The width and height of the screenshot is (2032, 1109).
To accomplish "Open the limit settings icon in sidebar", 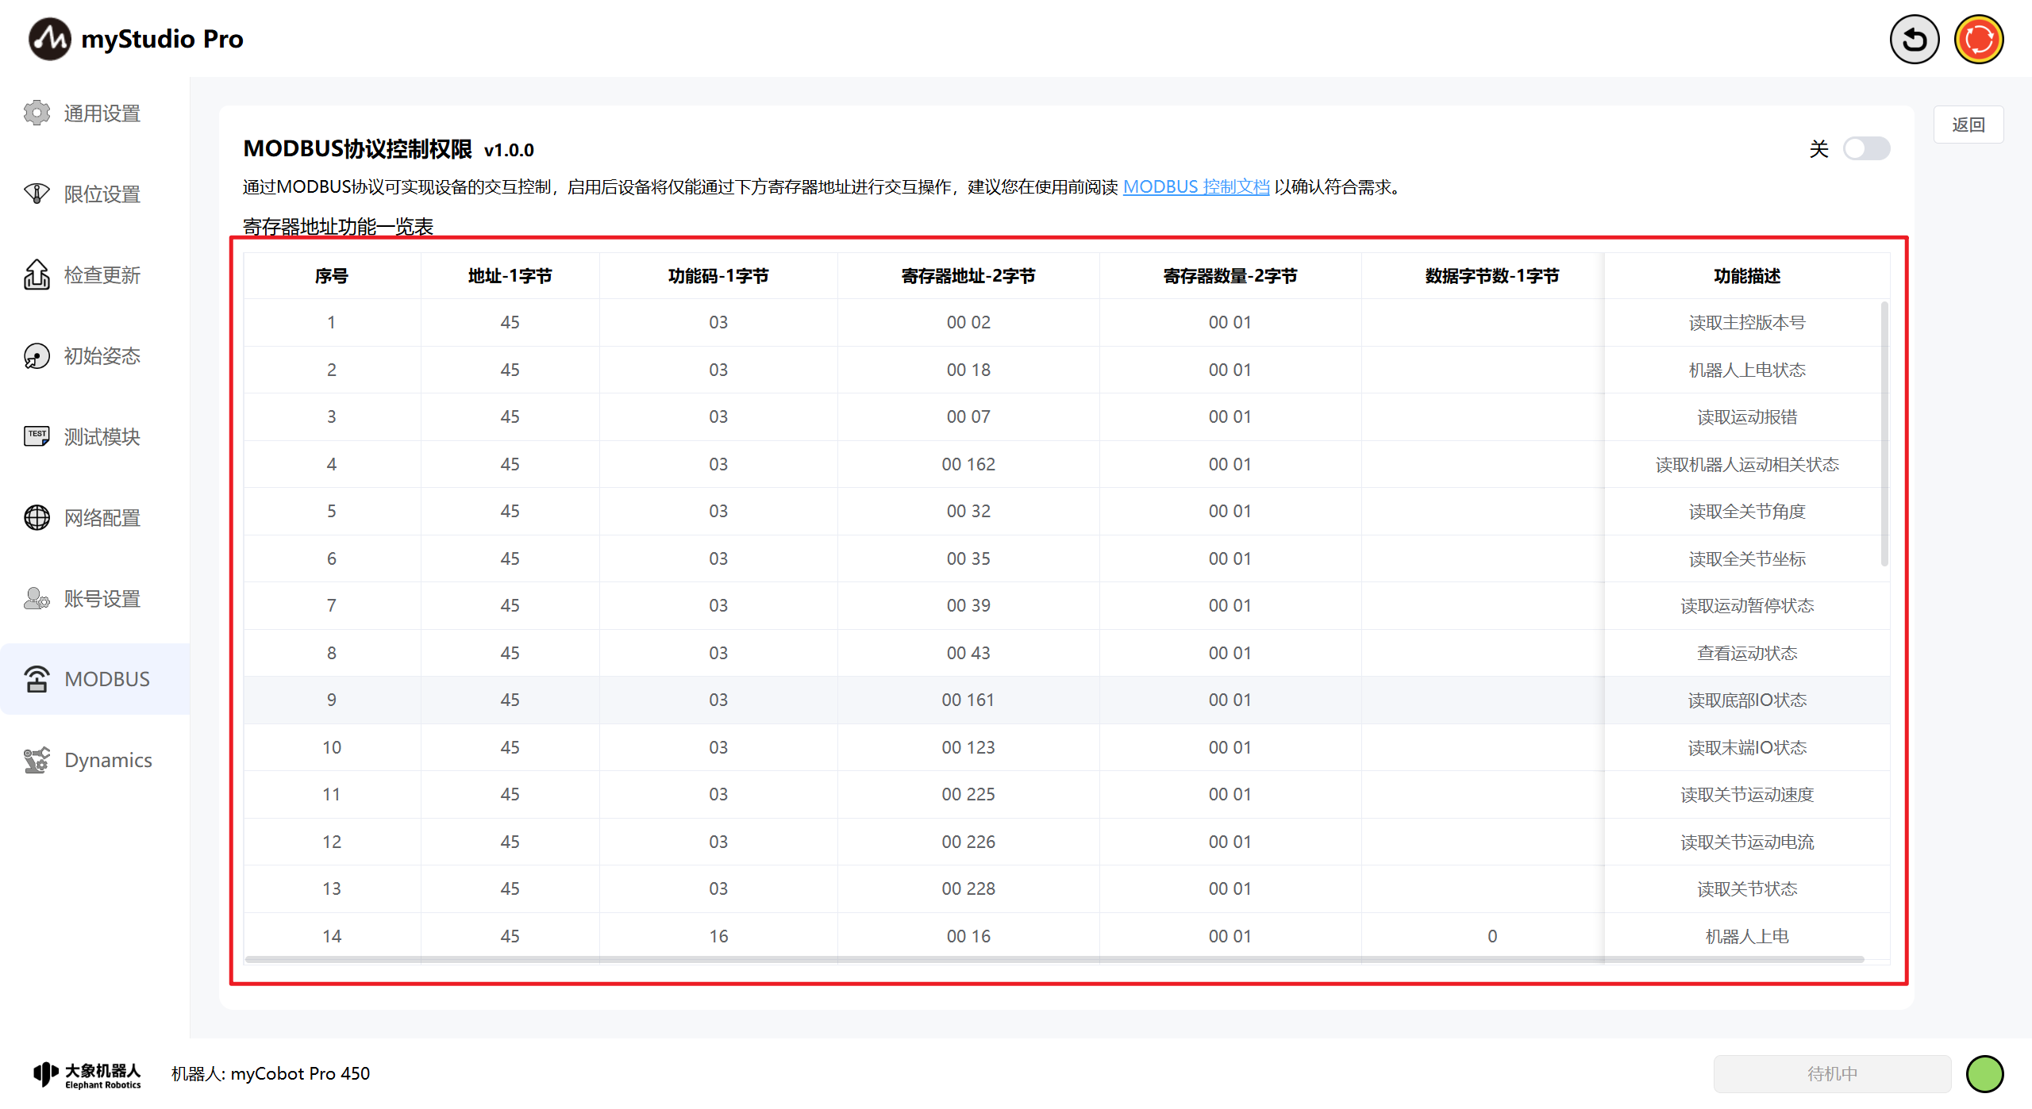I will tap(37, 194).
